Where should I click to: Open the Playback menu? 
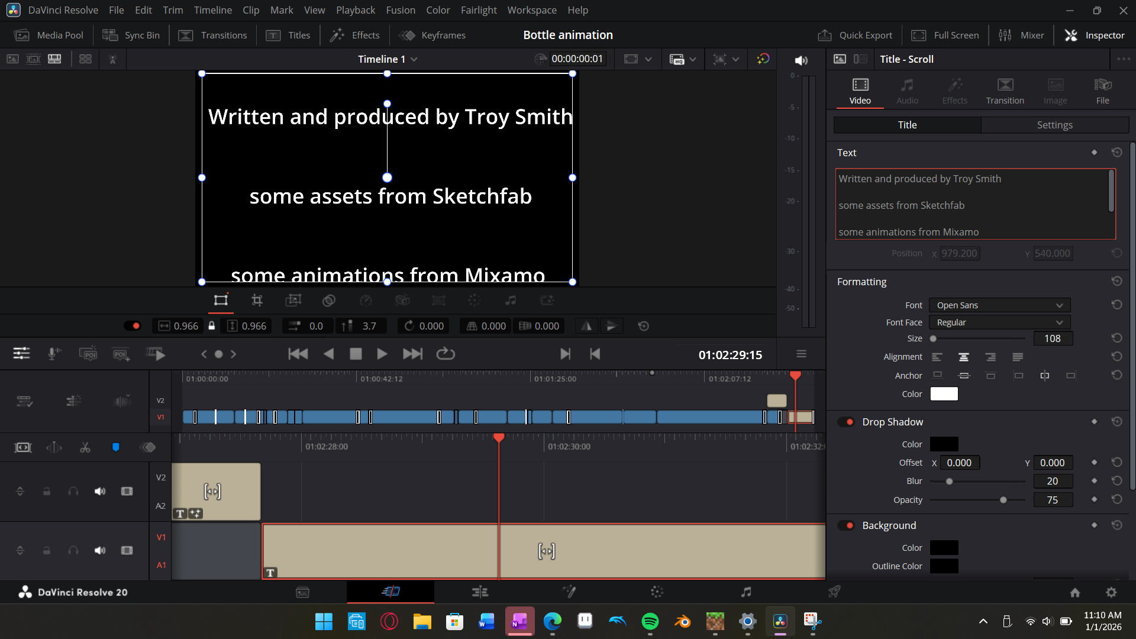[x=356, y=10]
